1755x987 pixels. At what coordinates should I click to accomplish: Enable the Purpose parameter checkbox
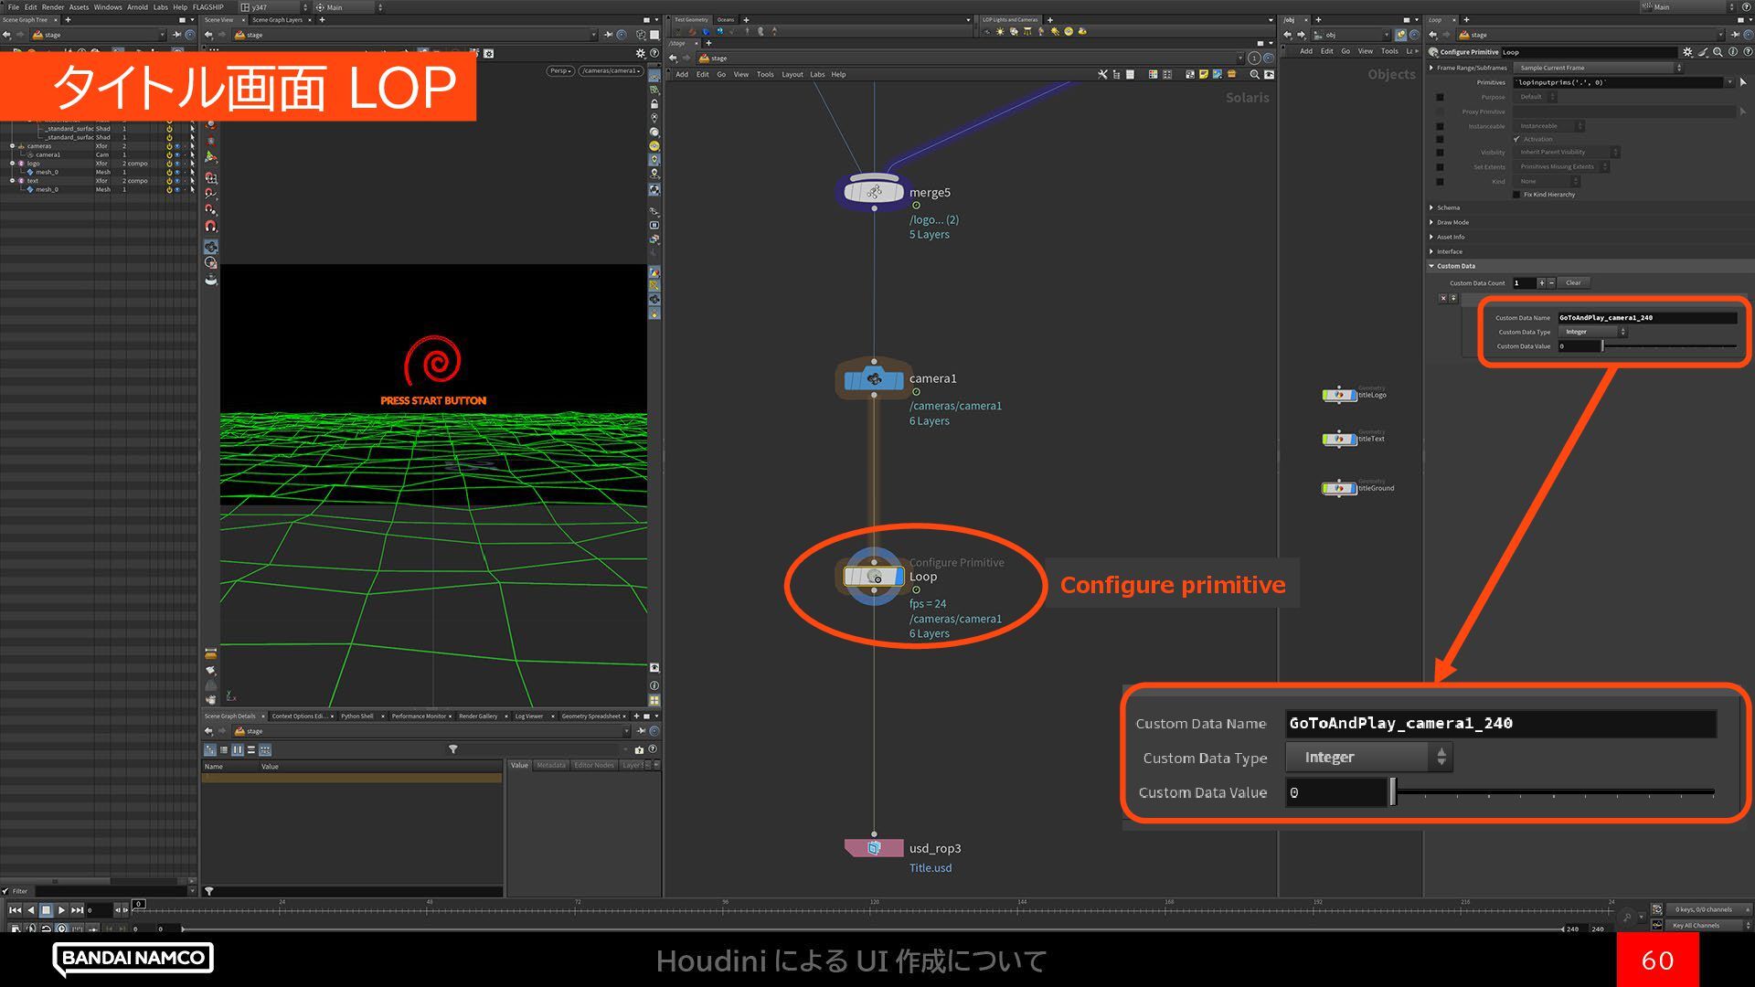point(1440,97)
